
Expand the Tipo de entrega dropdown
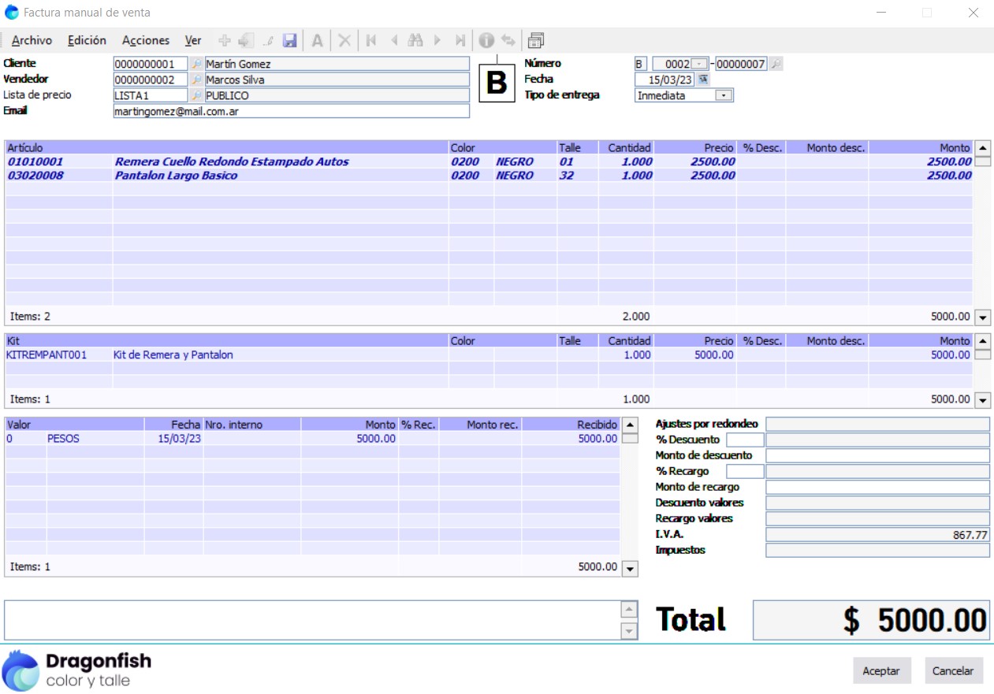coord(723,95)
